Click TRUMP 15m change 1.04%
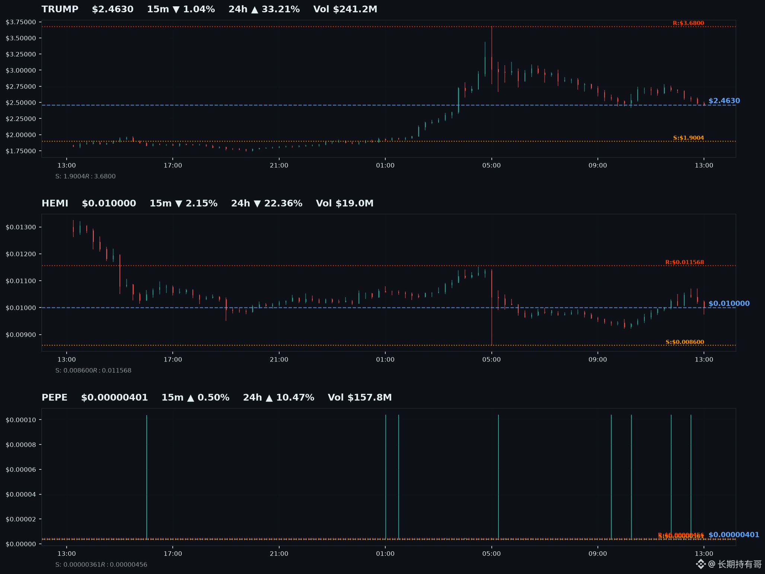The height and width of the screenshot is (574, 765). point(181,9)
